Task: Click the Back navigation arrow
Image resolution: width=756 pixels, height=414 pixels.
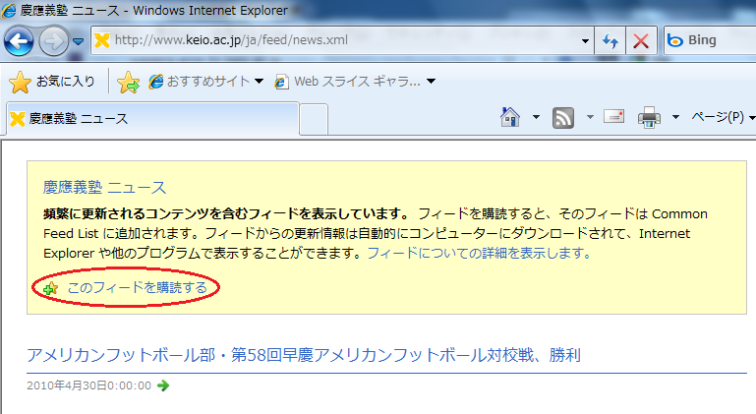Action: pyautogui.click(x=19, y=41)
